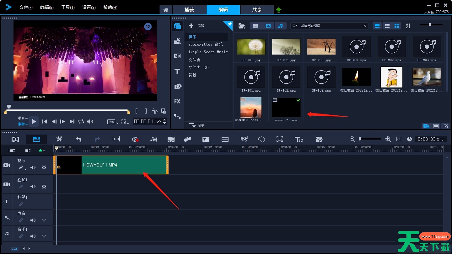Expand the 音乐1 track options chevron

pos(44,236)
